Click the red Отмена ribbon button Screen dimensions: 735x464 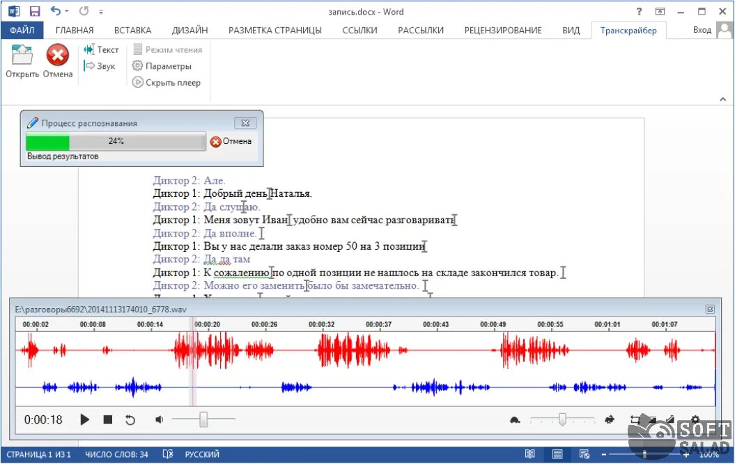[x=58, y=61]
